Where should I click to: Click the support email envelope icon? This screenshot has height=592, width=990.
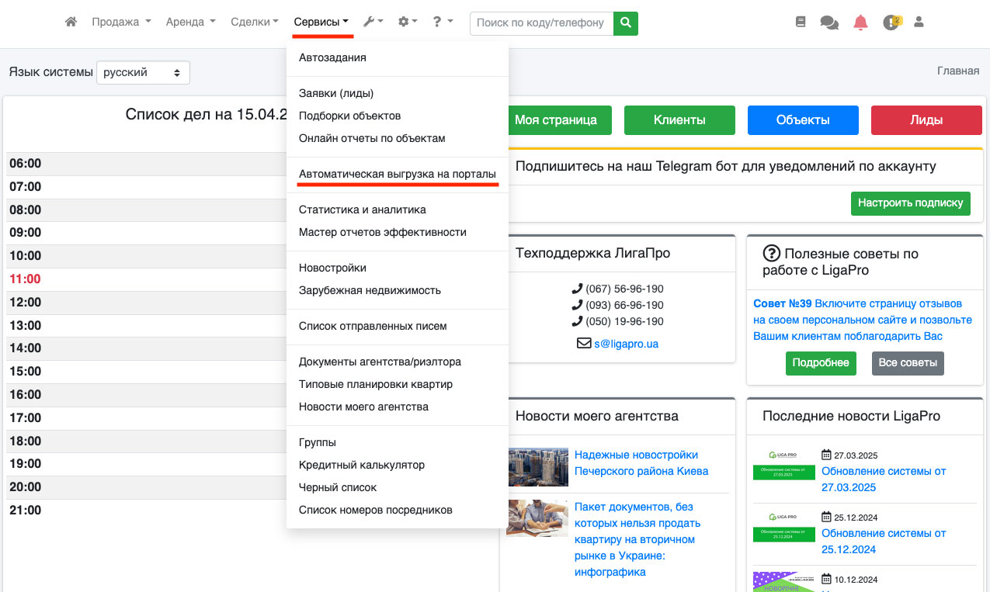(x=584, y=343)
